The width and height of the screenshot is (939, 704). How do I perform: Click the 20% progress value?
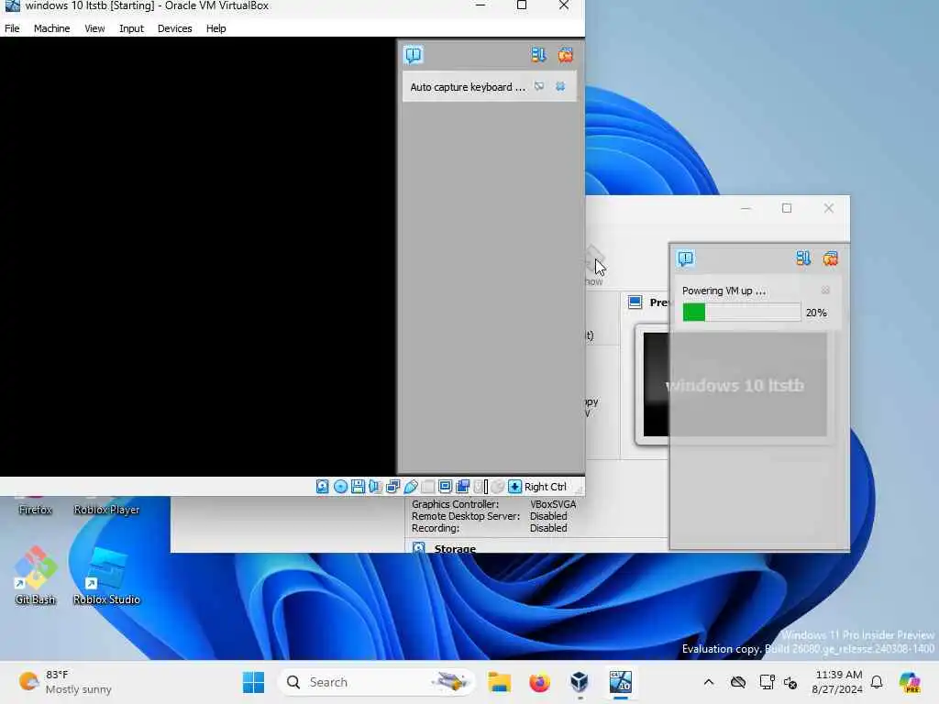pos(816,313)
